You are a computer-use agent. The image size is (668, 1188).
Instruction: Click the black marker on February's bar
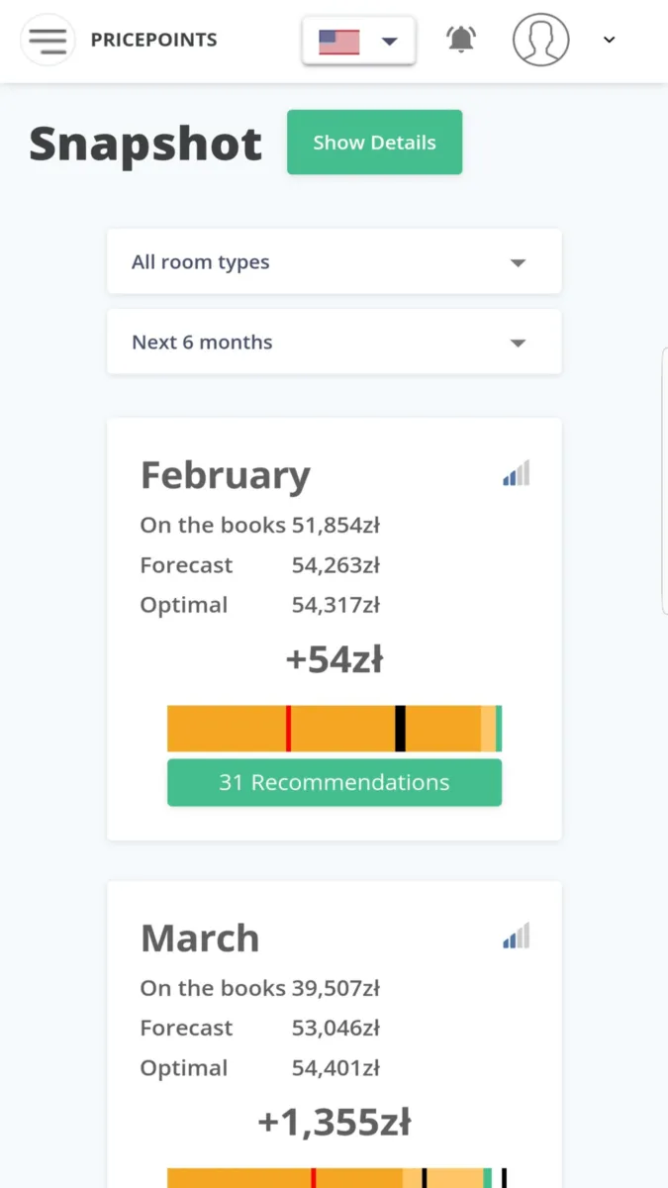400,729
